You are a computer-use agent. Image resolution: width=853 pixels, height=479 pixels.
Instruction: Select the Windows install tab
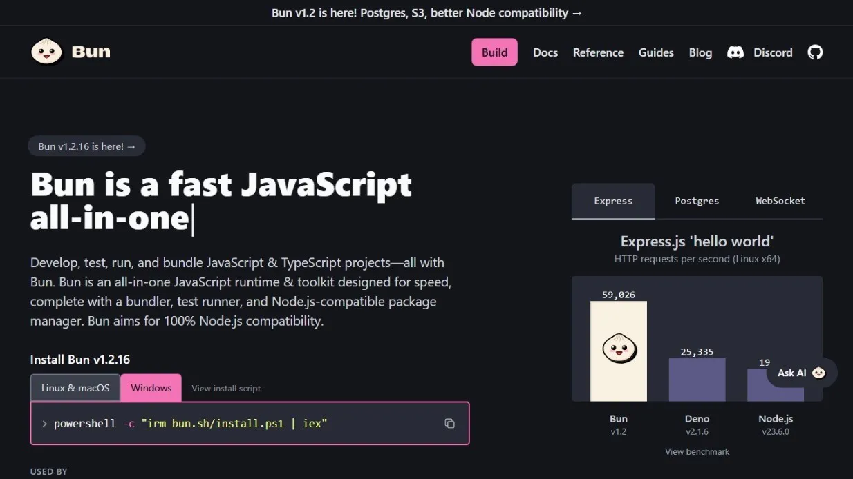point(151,388)
